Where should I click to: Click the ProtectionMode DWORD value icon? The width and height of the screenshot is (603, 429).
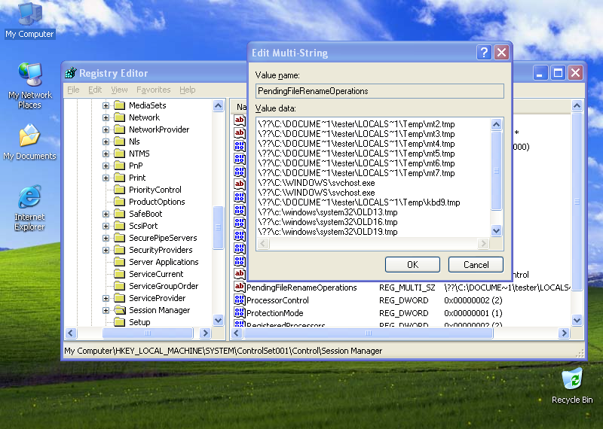[240, 312]
